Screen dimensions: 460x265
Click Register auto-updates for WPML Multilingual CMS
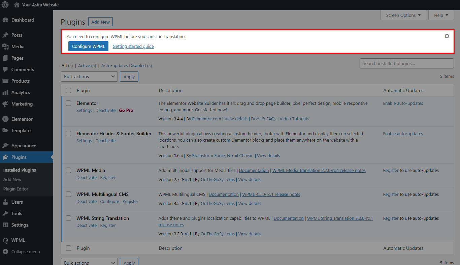(391, 195)
